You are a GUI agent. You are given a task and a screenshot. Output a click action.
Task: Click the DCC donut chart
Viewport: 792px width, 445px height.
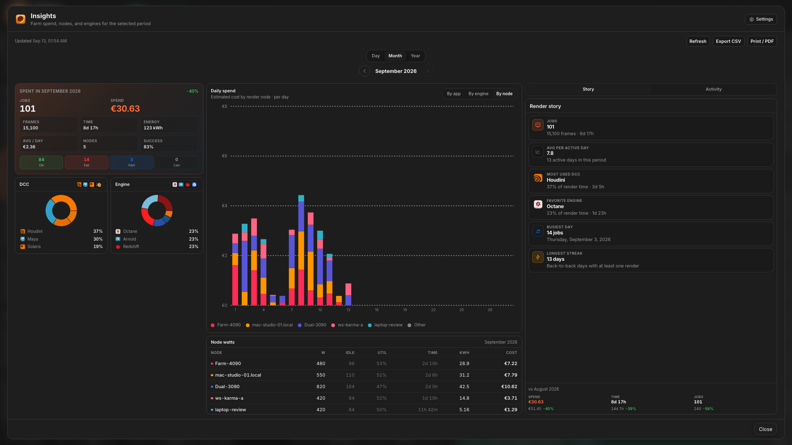[x=61, y=211]
